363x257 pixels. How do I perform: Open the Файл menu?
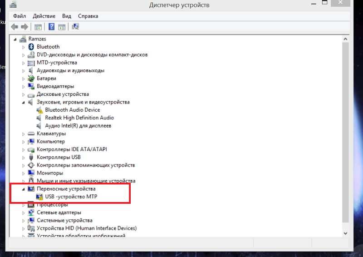[x=20, y=16]
